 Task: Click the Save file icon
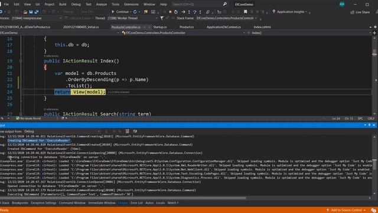(31, 12)
